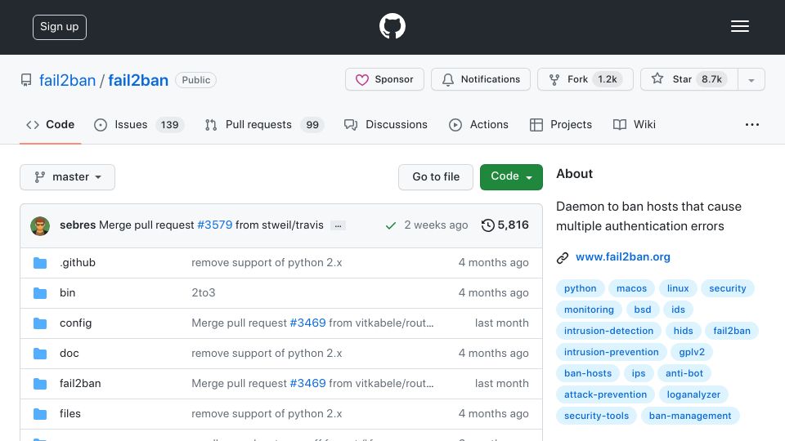
Task: Open the config folder
Action: tap(75, 323)
